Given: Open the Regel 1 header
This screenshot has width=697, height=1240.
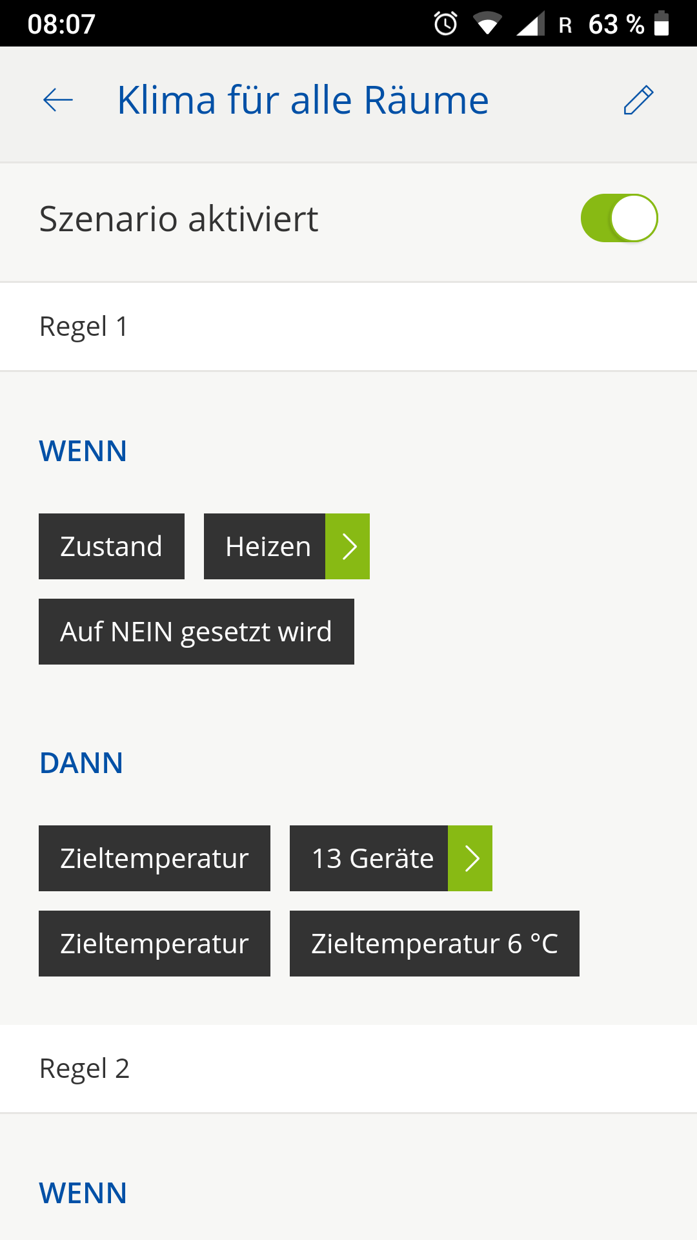Looking at the screenshot, I should point(84,327).
